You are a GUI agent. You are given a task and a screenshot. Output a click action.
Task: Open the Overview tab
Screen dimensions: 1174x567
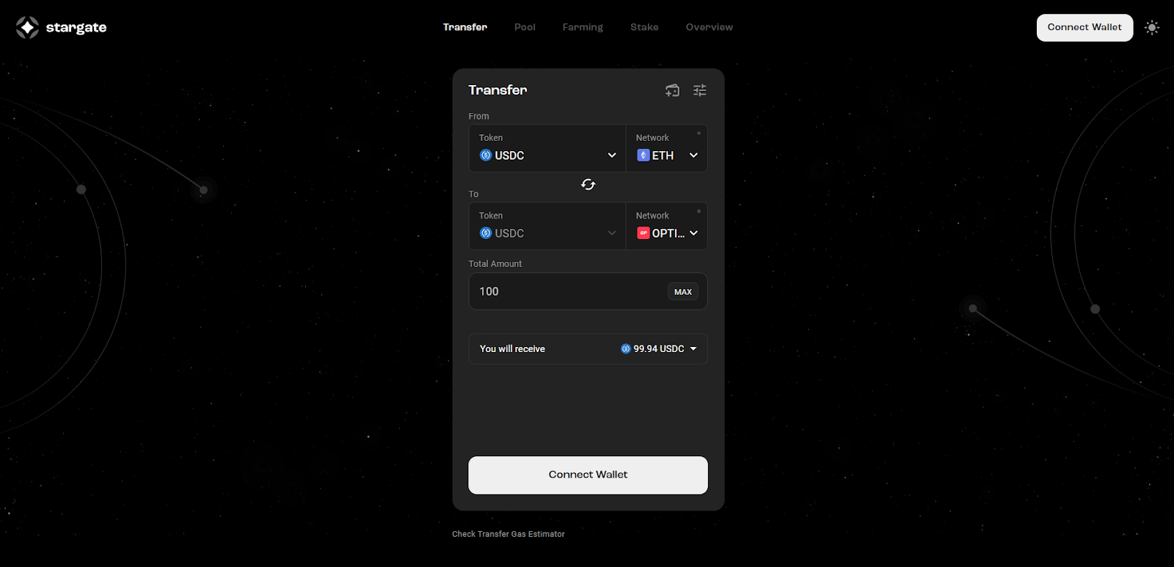pos(710,27)
